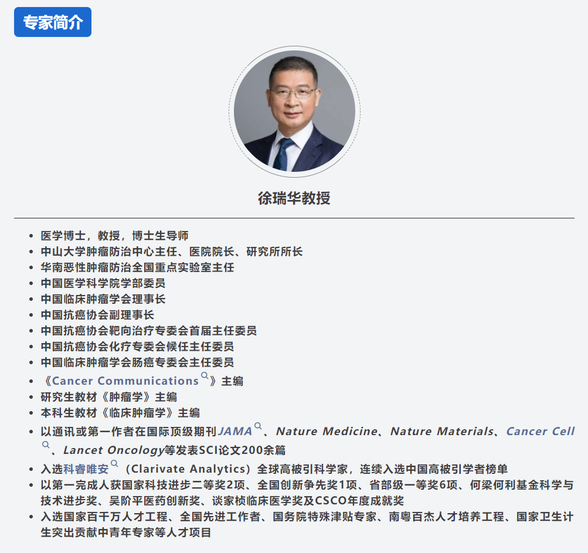Click the 中国临床肿瘤学会理事长 bullet
This screenshot has width=588, height=553.
click(x=103, y=299)
